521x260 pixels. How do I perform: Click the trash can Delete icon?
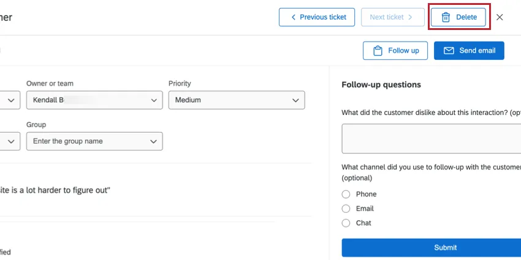point(446,17)
